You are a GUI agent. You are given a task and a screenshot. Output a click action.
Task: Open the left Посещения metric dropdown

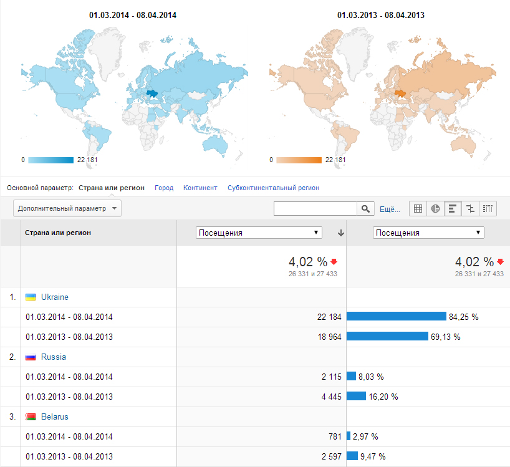coord(259,233)
